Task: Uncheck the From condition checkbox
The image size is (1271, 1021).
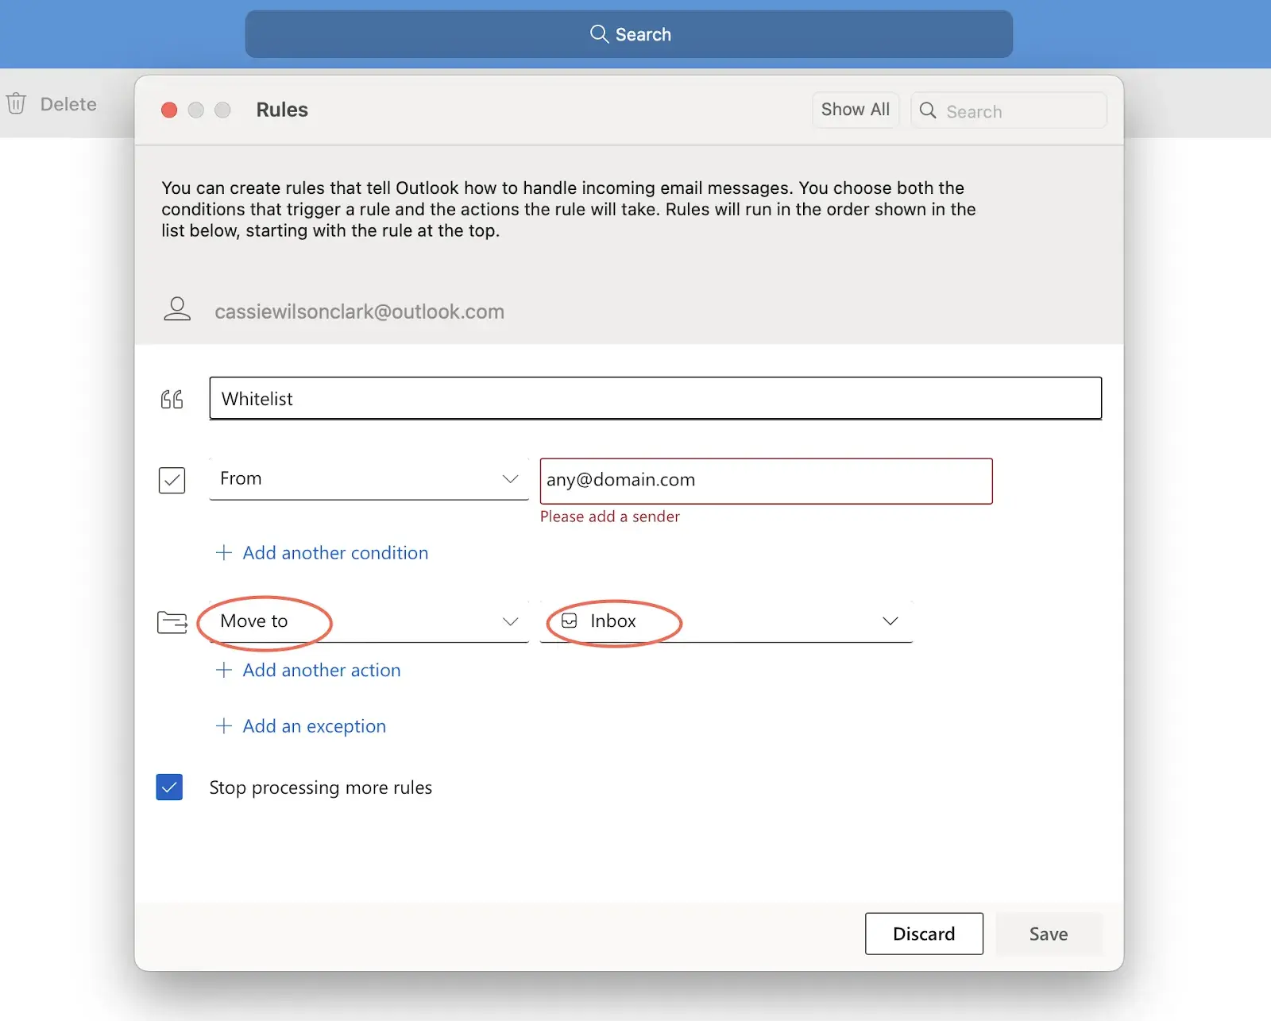Action: tap(172, 480)
